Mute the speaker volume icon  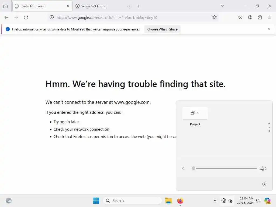[x=184, y=168]
